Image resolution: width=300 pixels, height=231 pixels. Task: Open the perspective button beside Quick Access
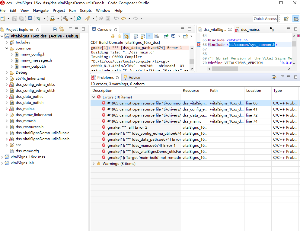(286, 18)
